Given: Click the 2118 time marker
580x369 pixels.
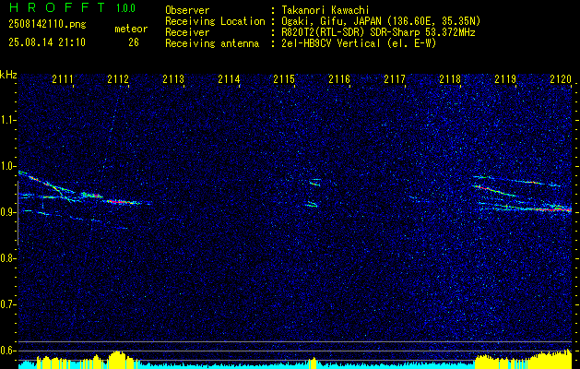Looking at the screenshot, I should click(450, 79).
